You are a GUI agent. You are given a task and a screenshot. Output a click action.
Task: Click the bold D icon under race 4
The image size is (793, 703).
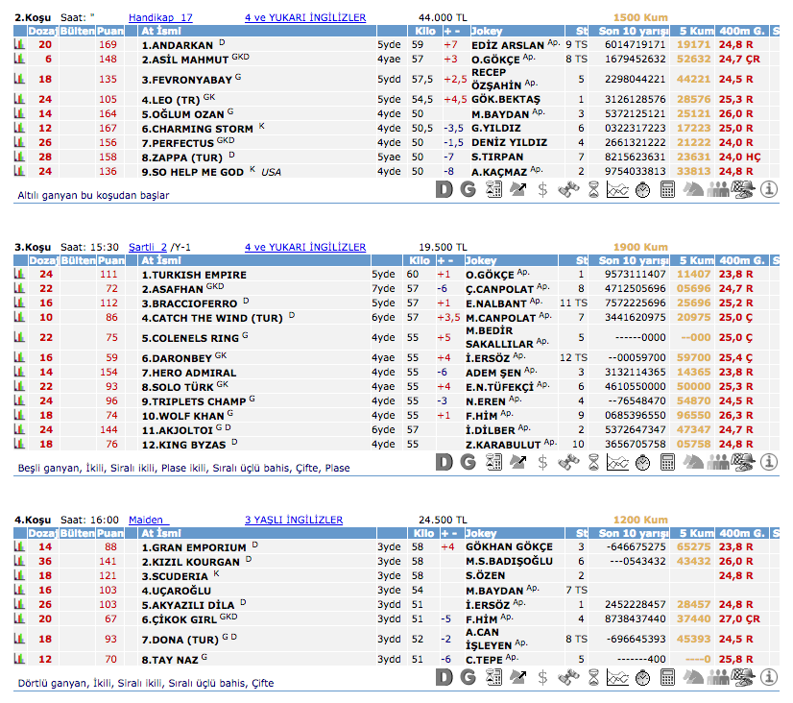pyautogui.click(x=443, y=677)
